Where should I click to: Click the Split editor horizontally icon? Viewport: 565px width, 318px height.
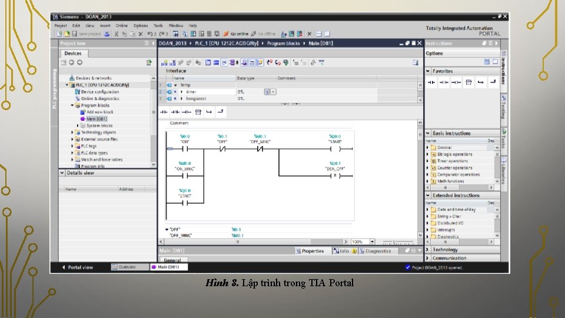(319, 34)
